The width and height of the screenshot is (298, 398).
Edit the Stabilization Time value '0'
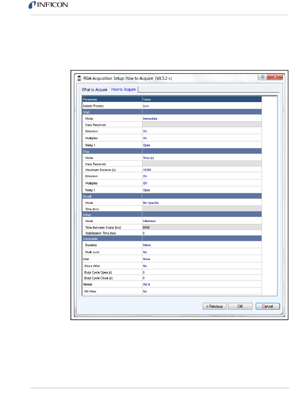202,233
